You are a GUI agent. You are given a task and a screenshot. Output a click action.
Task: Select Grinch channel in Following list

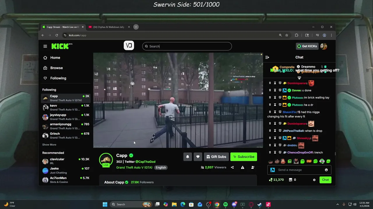point(66,136)
